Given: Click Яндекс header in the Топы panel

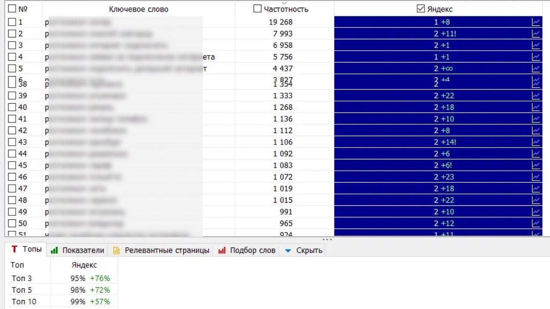Looking at the screenshot, I should tap(84, 265).
